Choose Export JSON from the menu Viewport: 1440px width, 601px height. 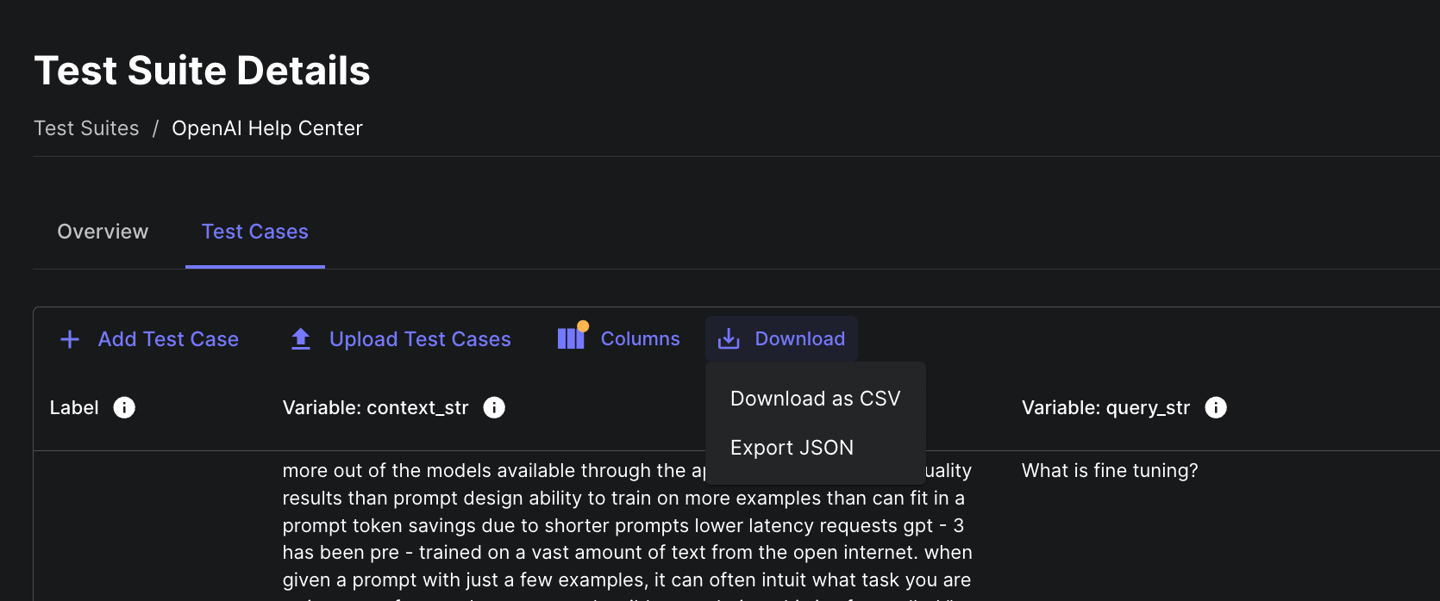pos(792,448)
